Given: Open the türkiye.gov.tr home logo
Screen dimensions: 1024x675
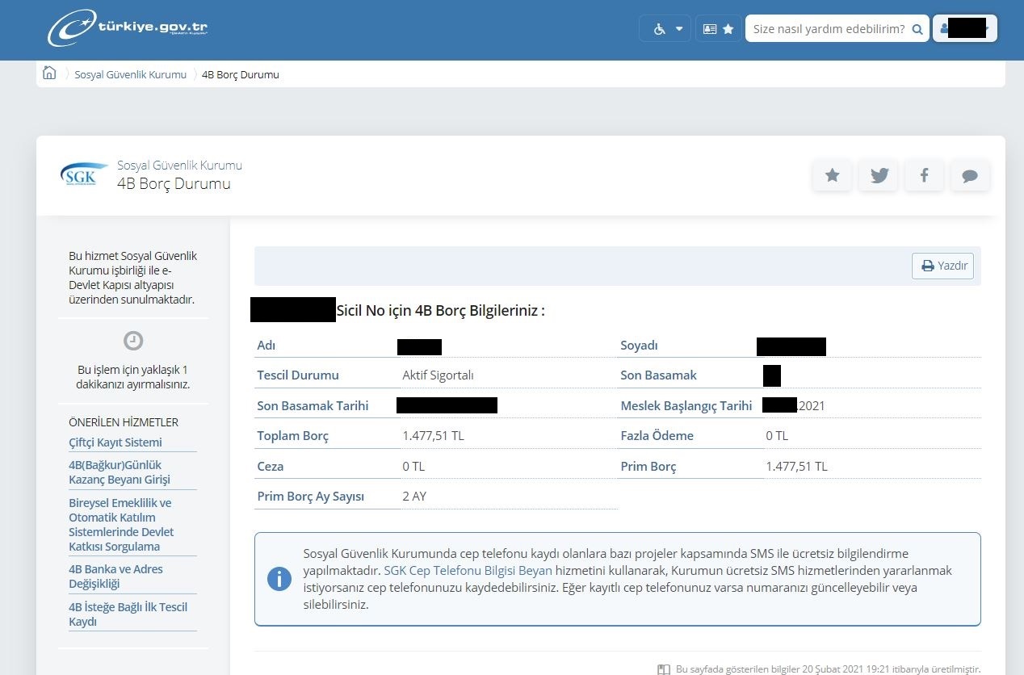Looking at the screenshot, I should 128,28.
